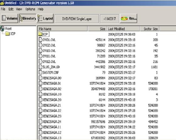Click sector size 1681 of SLUS_204.69
The width and height of the screenshot is (176, 140).
(154, 67)
